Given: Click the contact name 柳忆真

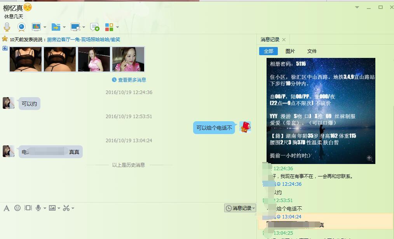Looking at the screenshot, I should [x=13, y=8].
